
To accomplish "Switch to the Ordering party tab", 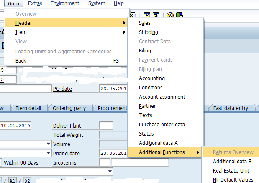I will 69,108.
